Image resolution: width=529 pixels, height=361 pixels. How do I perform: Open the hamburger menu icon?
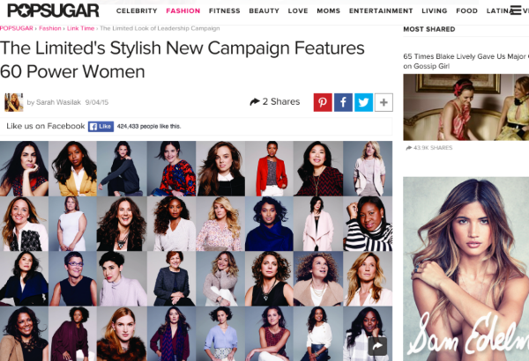pyautogui.click(x=516, y=11)
